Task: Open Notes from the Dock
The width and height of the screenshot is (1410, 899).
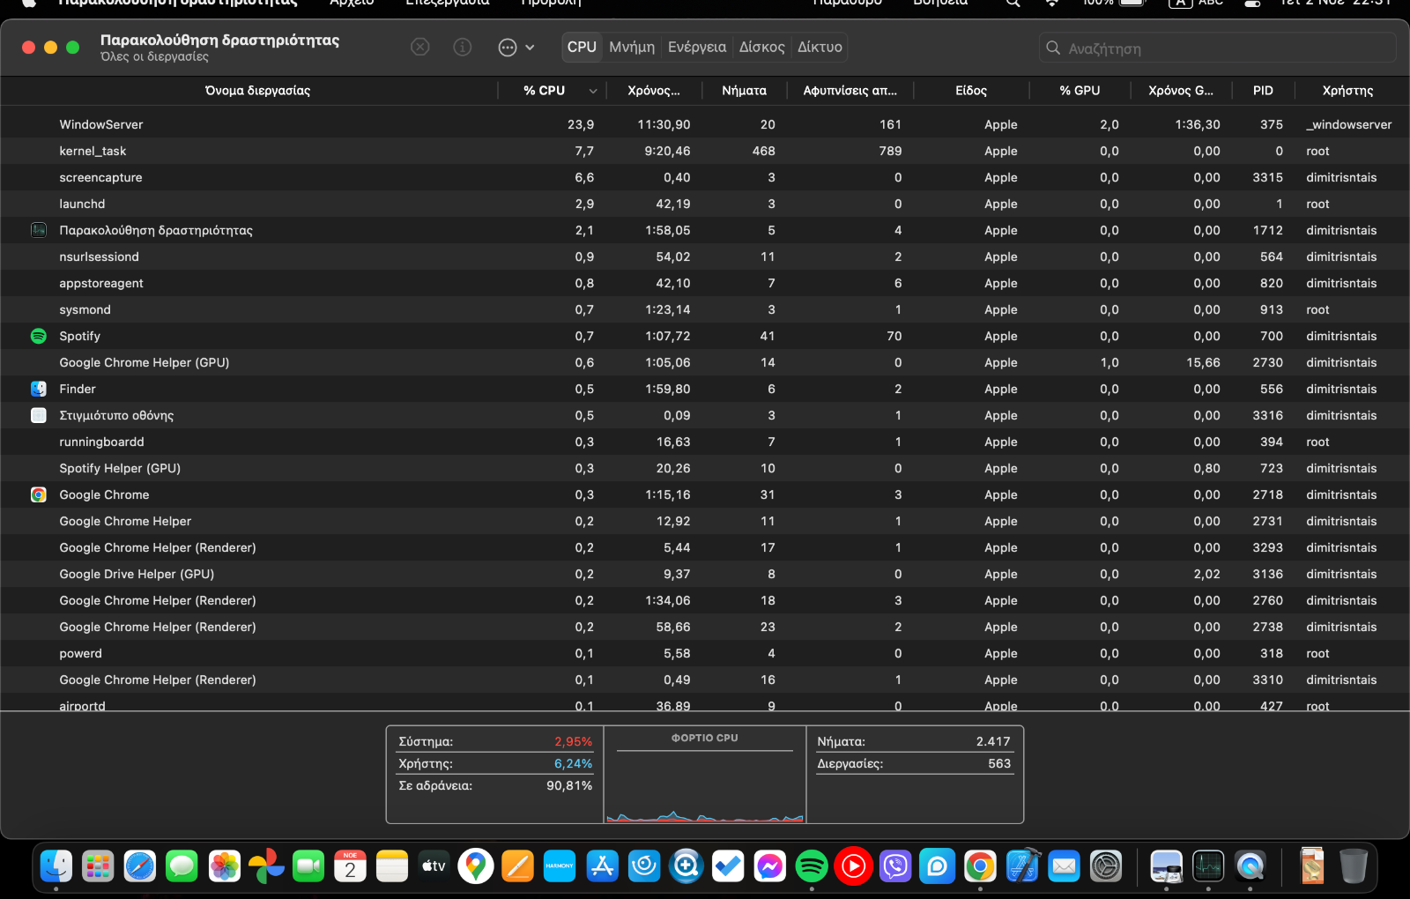Action: [392, 866]
